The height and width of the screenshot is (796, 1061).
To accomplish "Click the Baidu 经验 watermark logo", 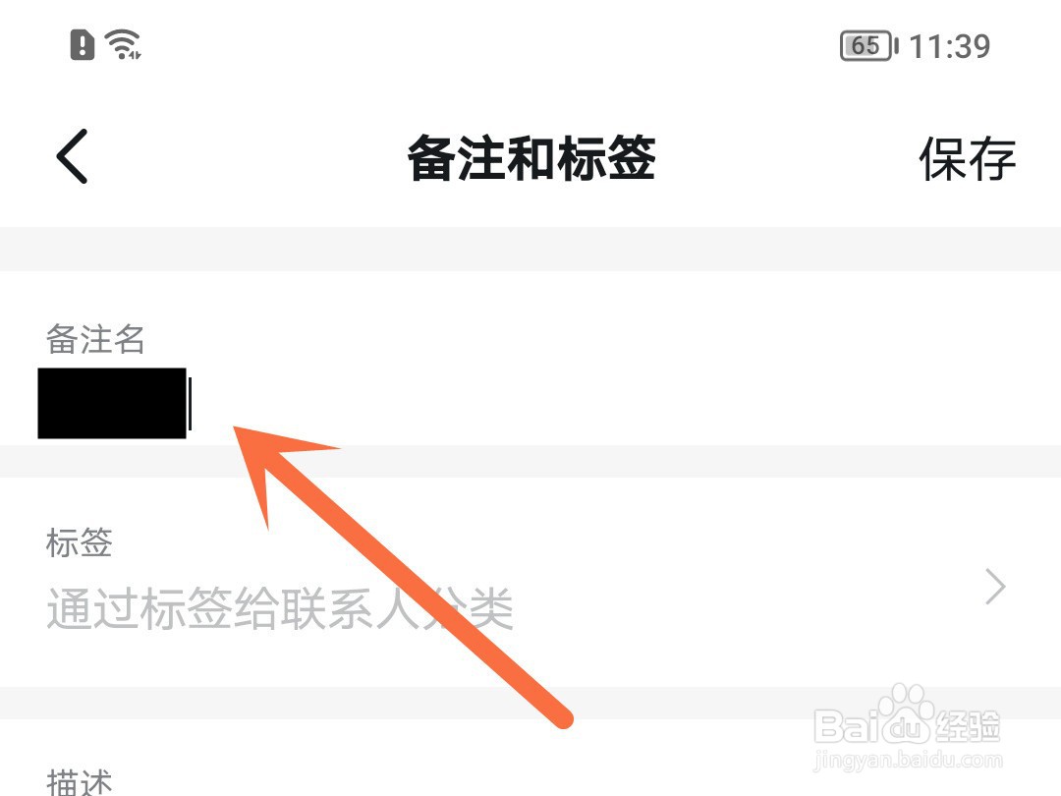I will (907, 716).
